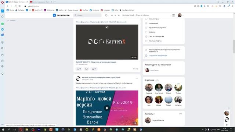Open Windows taskbar search
Viewport: 235px width, 132px height.
coord(9,129)
